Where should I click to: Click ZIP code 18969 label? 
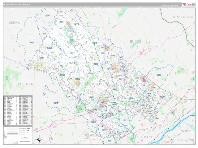(94, 43)
